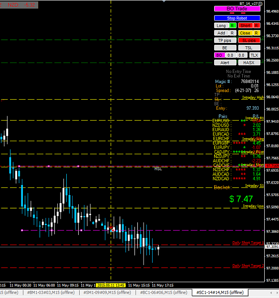Click the NZDCHF pair row
The width and height of the screenshot is (279, 298).
(x=237, y=170)
